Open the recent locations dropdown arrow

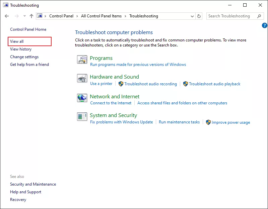point(24,16)
